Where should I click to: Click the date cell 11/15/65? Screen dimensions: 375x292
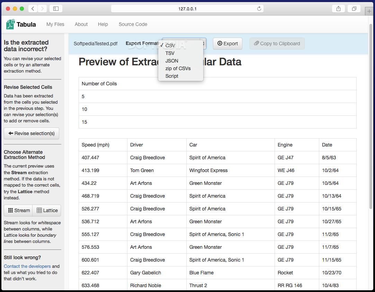click(x=338, y=260)
